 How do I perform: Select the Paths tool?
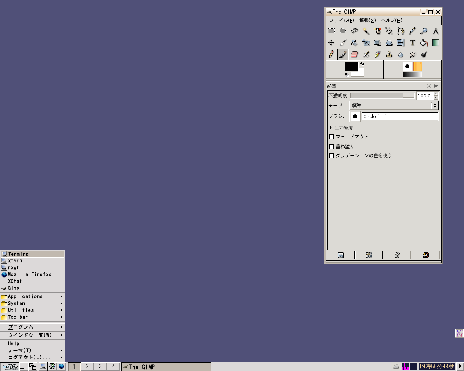(401, 31)
